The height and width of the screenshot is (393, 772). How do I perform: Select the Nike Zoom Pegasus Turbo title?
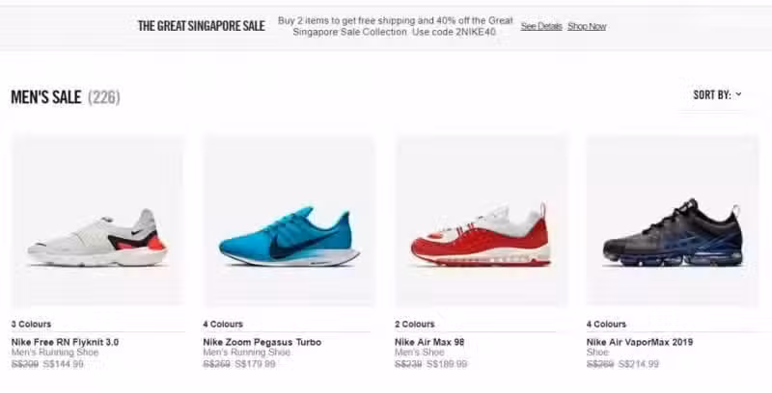pos(262,342)
